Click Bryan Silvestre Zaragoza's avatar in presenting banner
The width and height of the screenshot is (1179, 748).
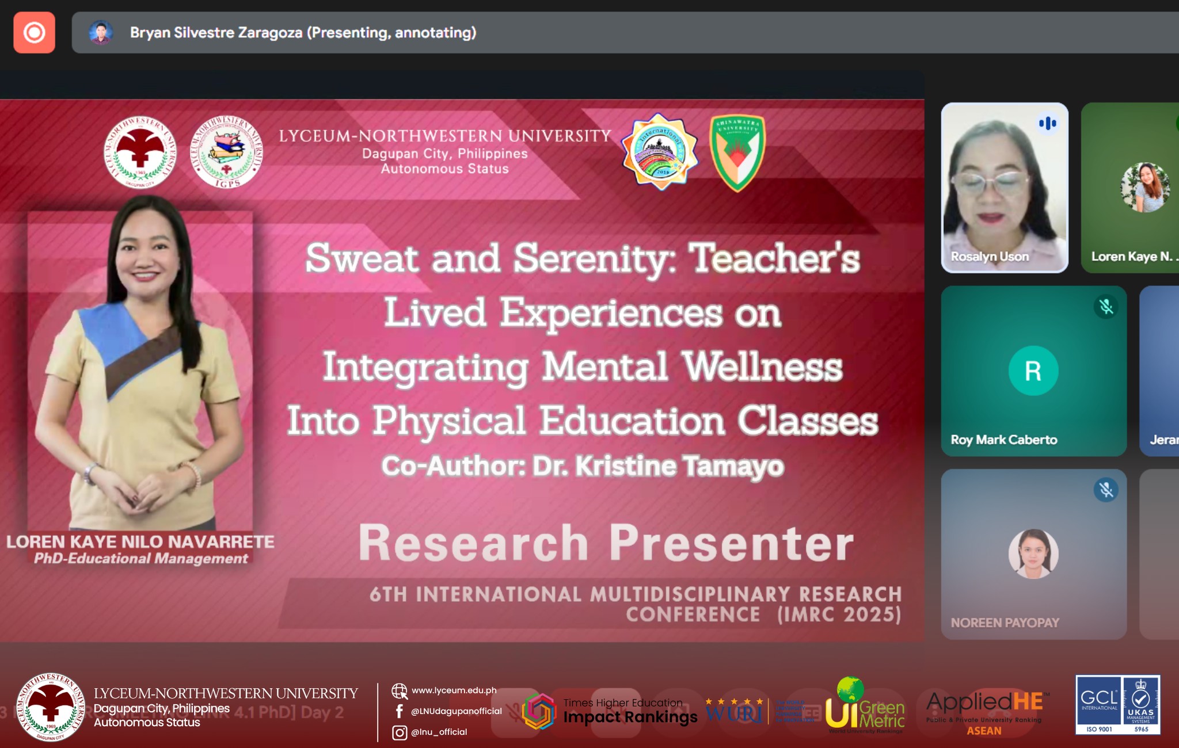click(101, 33)
